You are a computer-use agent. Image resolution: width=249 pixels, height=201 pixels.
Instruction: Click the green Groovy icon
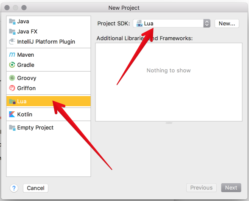click(12, 78)
